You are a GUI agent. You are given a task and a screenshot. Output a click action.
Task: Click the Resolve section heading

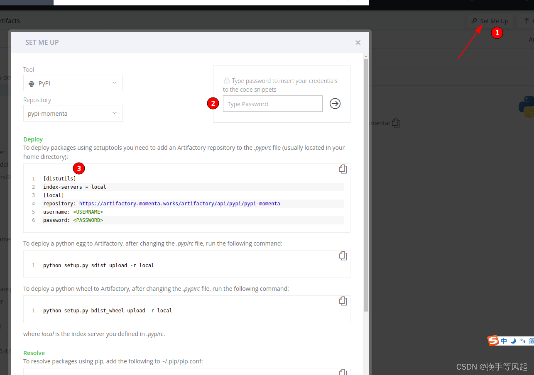(x=34, y=353)
